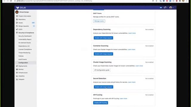This screenshot has height=107, width=191.
Task: Click the Snippets scissors icon
Action: coord(17,79)
